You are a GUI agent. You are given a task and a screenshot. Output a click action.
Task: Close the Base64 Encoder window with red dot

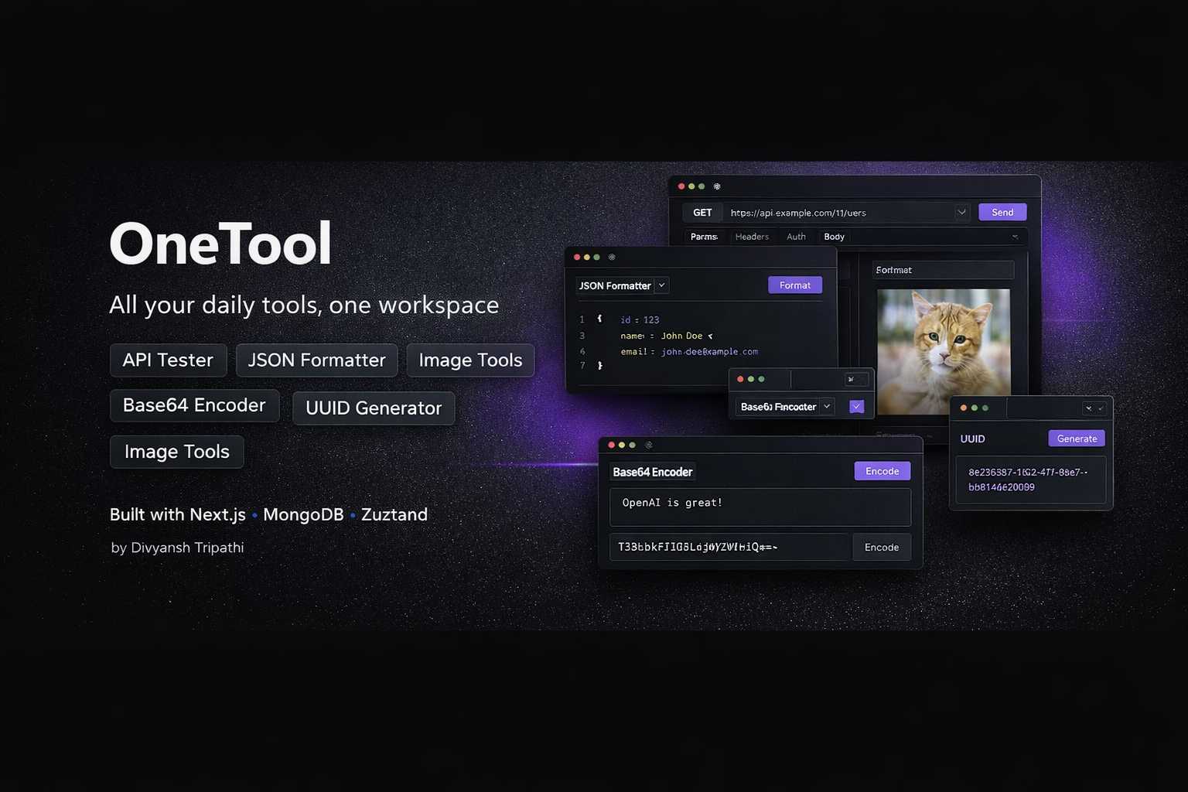click(x=611, y=445)
